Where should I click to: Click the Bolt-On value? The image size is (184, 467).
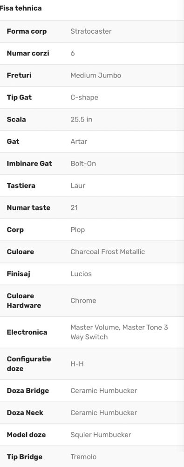83,164
